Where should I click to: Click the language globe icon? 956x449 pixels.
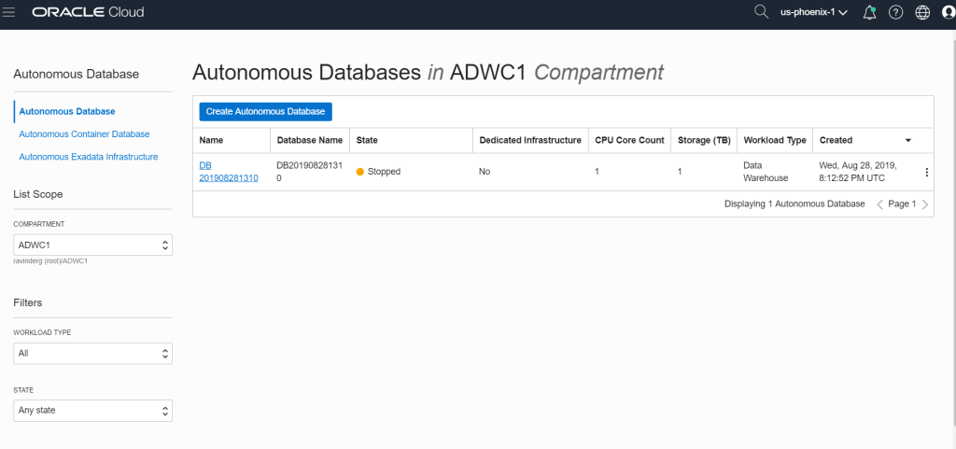click(x=922, y=13)
